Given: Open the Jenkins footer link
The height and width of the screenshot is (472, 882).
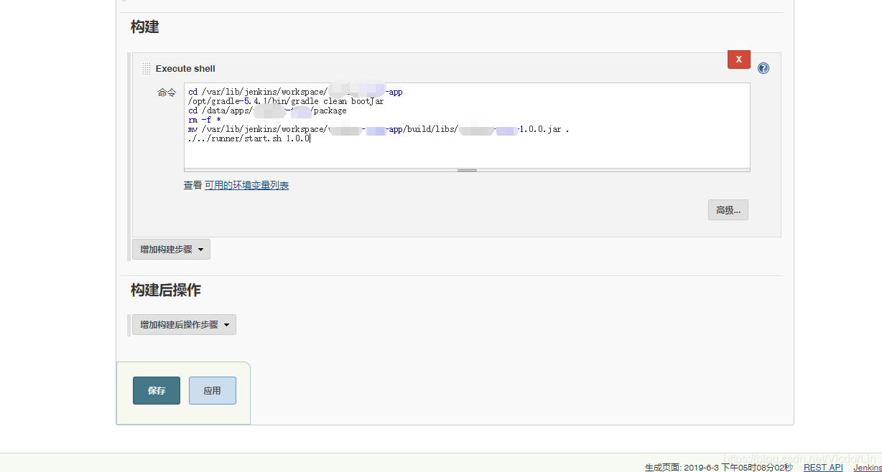Looking at the screenshot, I should (868, 467).
